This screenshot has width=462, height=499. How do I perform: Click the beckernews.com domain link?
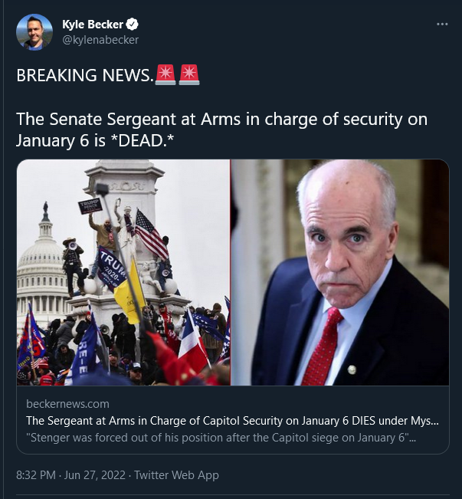click(67, 404)
